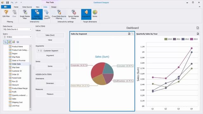Viewport: 203px width, 114px height.
Task: Click the Pies Tools contextual tab header
Action: coord(50,2)
